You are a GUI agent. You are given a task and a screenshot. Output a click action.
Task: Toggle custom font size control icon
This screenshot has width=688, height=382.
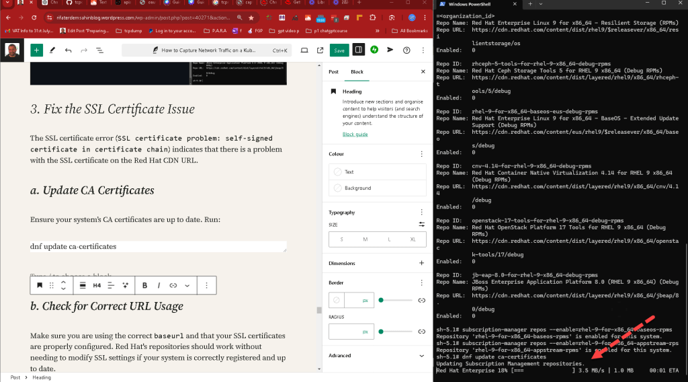pos(422,225)
